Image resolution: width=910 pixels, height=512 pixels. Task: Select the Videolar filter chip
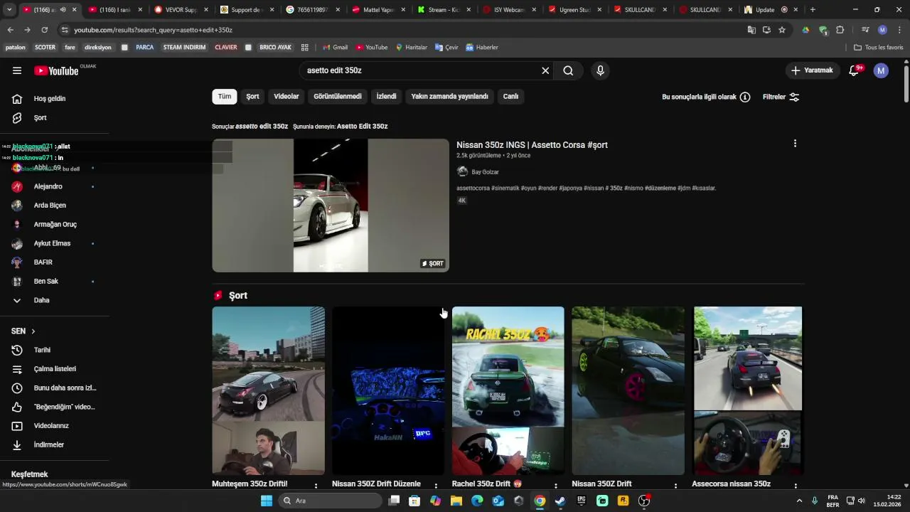287,97
